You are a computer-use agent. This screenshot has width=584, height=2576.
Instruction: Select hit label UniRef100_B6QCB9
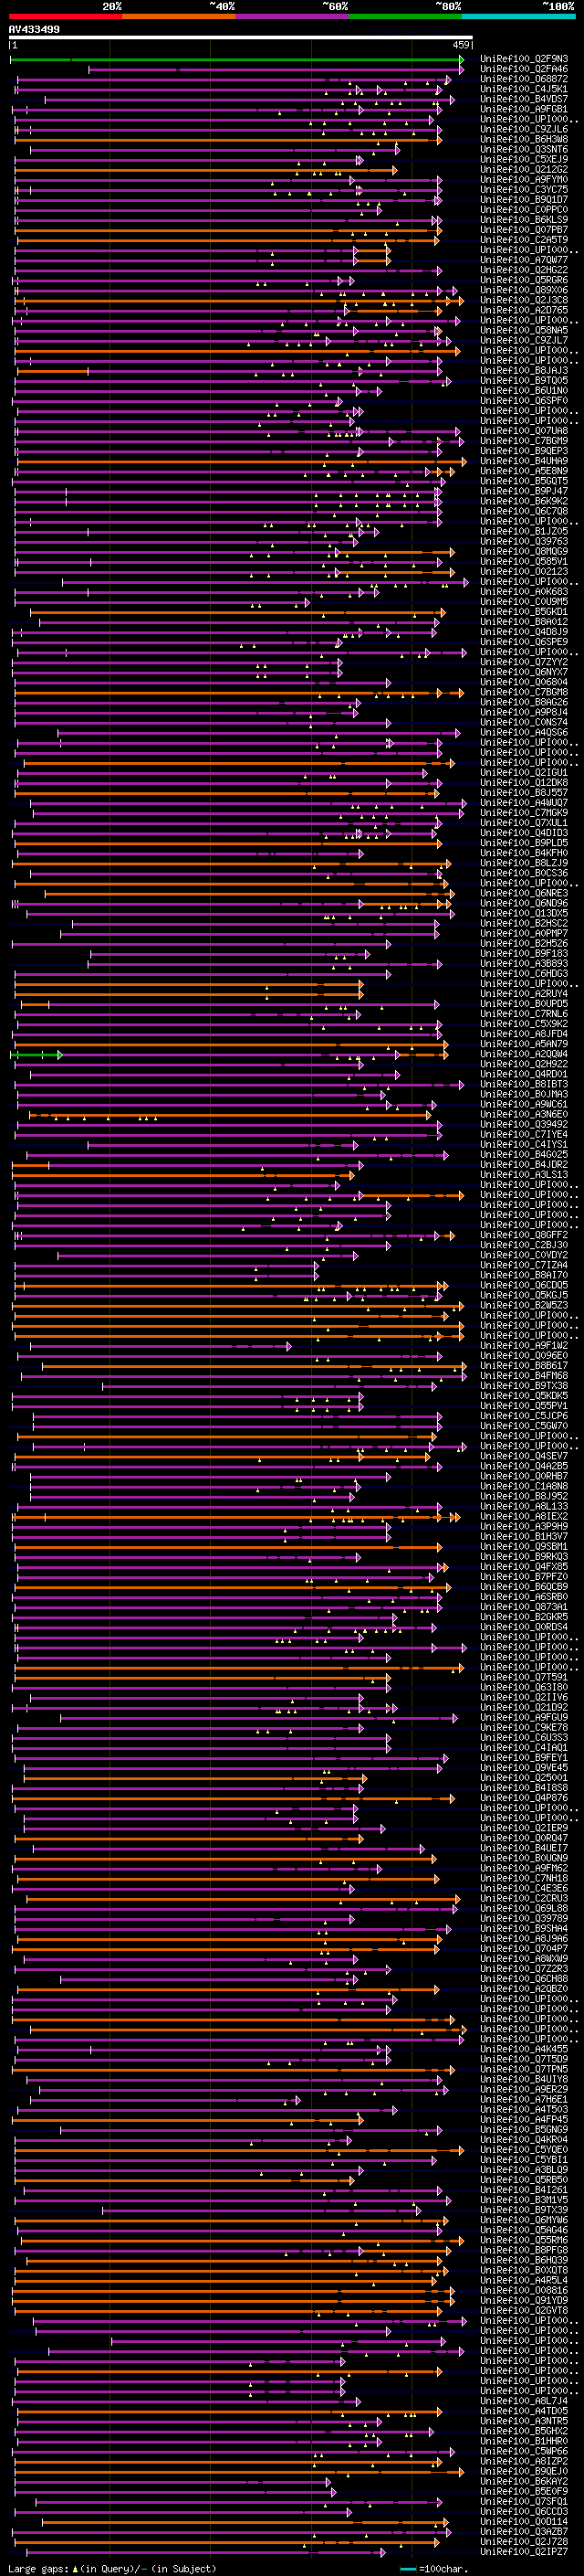tap(524, 1587)
